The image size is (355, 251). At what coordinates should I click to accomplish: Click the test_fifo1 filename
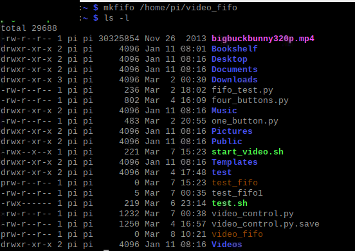point(237,193)
